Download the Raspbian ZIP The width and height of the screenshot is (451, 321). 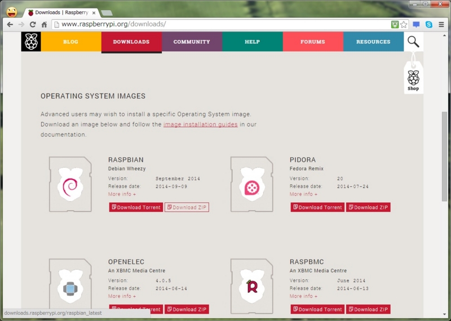point(187,207)
